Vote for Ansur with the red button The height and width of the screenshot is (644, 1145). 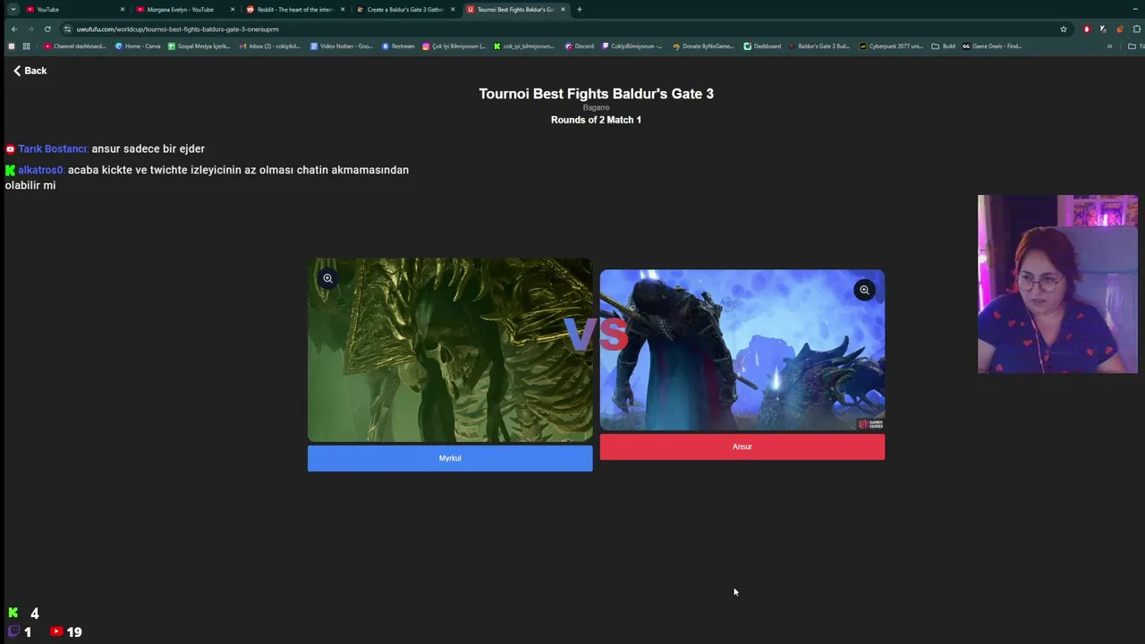pos(742,446)
